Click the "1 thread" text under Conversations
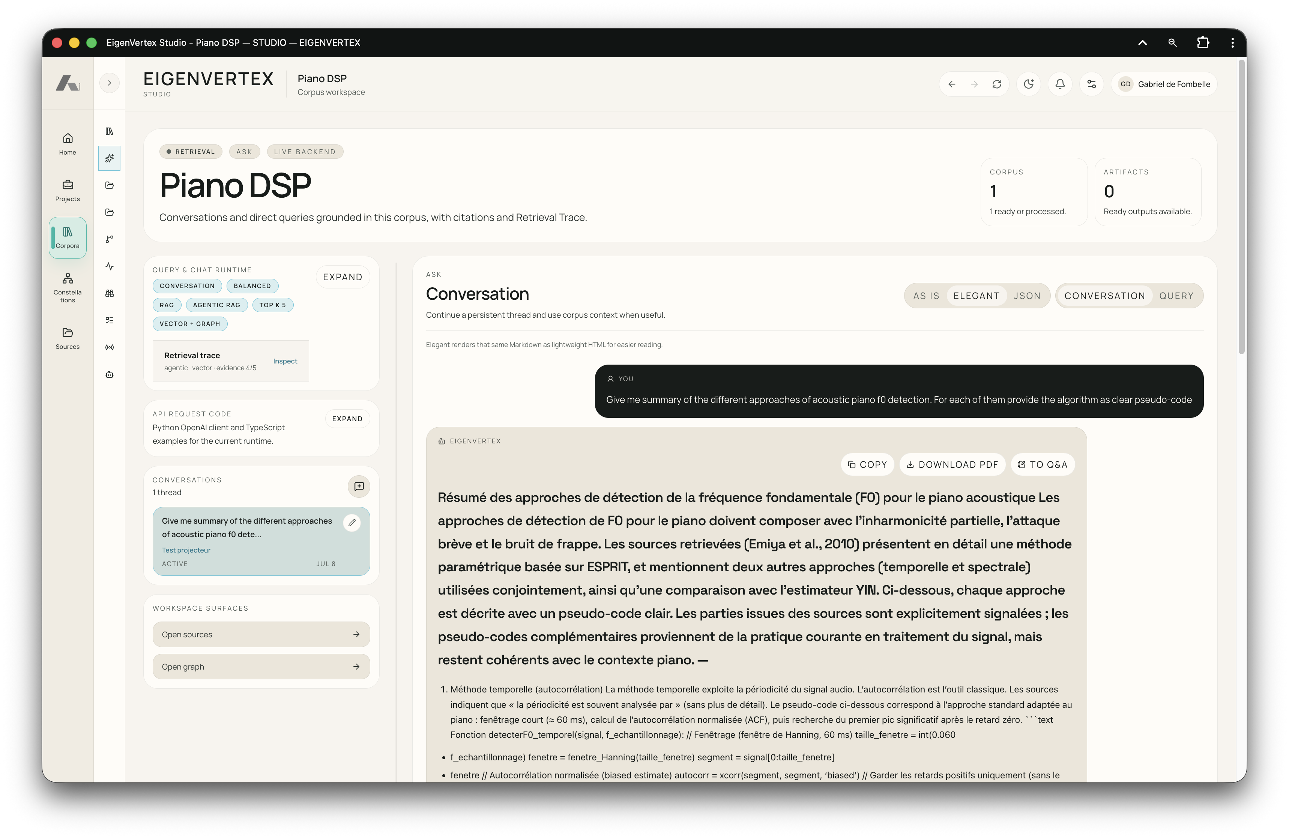 167,493
